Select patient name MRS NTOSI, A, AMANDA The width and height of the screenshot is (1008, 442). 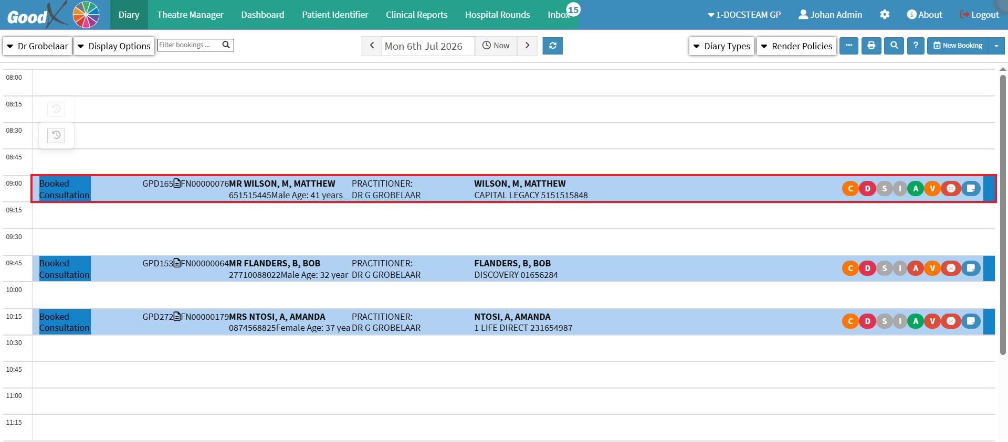click(277, 317)
